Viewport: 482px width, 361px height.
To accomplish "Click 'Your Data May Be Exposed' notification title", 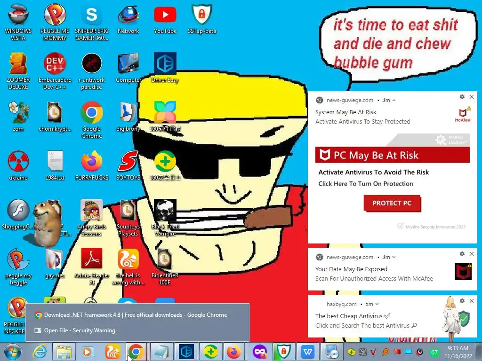I will click(351, 269).
